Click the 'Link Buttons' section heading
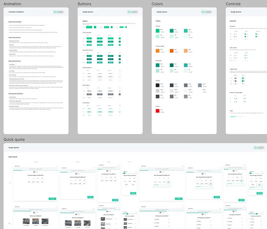This screenshot has height=229, width=267. [86, 103]
